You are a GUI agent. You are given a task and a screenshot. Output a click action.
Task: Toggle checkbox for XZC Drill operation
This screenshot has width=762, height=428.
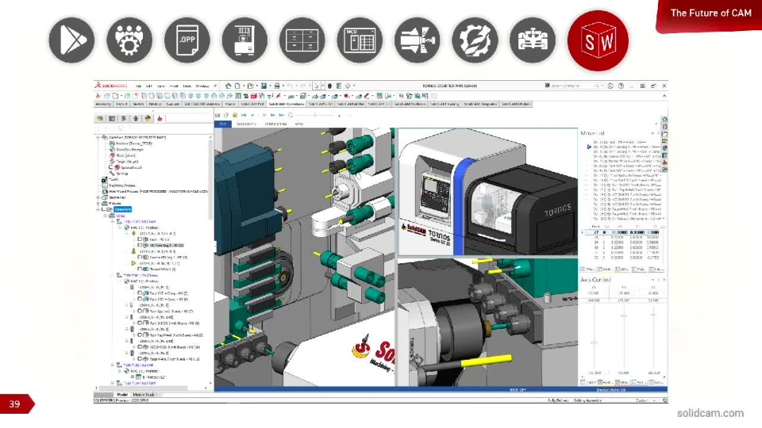(140, 347)
